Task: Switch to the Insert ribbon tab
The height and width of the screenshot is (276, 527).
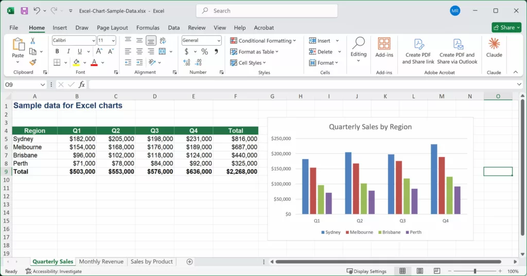Action: 60,28
